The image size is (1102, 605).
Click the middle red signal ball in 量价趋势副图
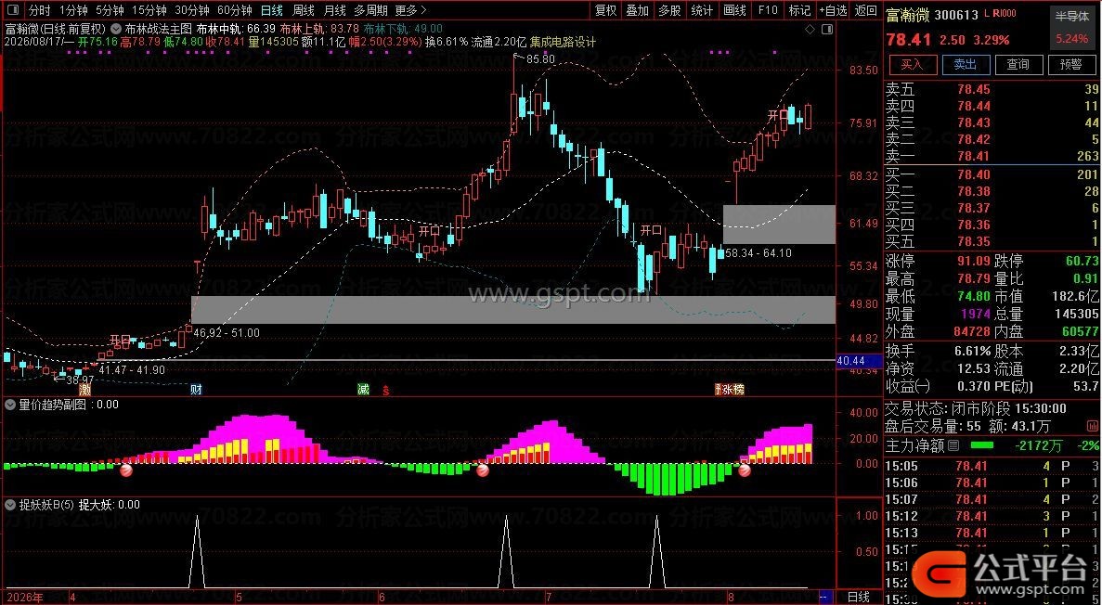pyautogui.click(x=483, y=470)
